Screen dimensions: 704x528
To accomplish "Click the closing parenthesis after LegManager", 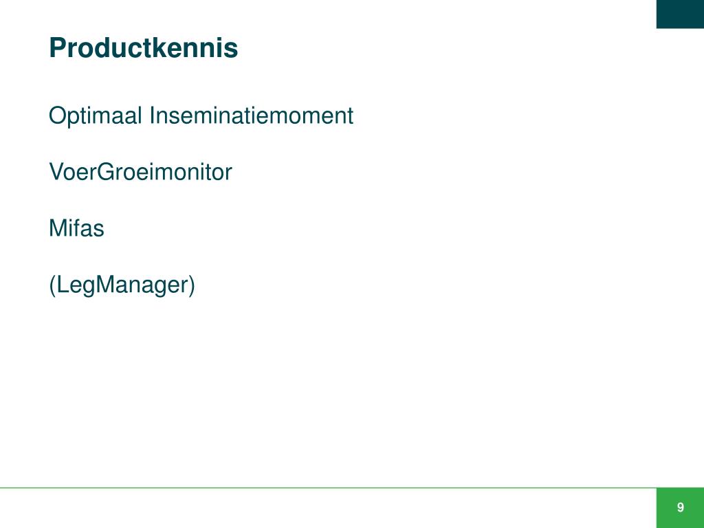I will coord(191,285).
